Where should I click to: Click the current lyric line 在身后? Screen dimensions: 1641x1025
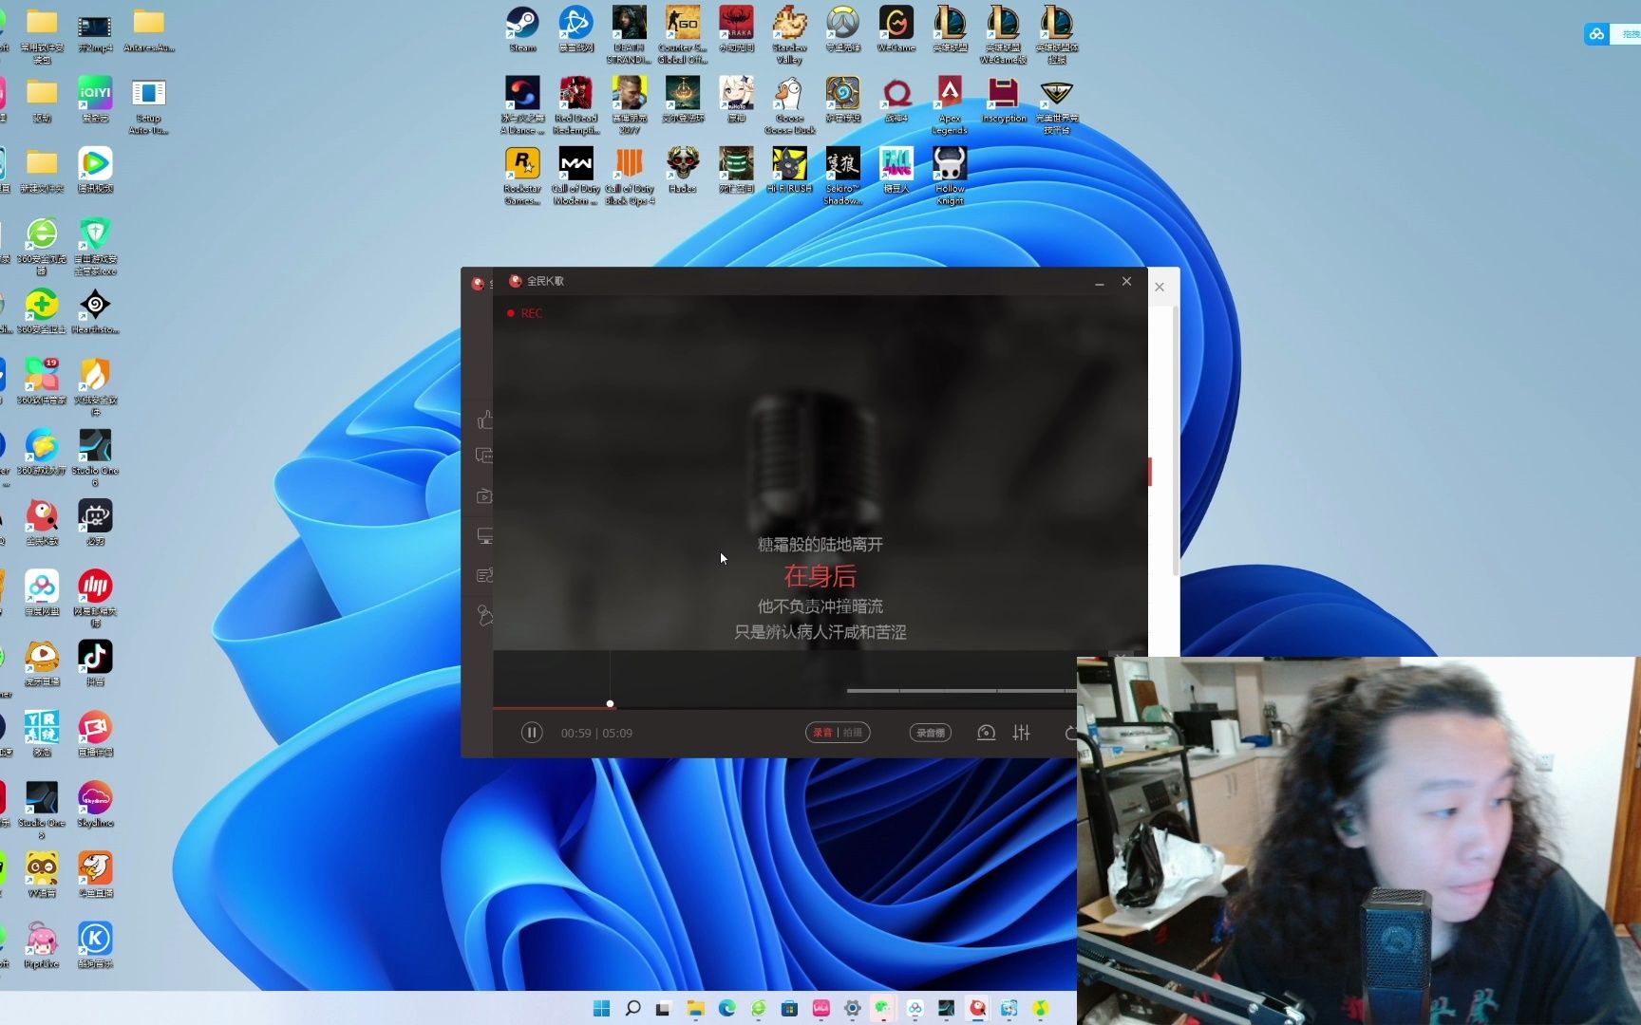(x=820, y=576)
